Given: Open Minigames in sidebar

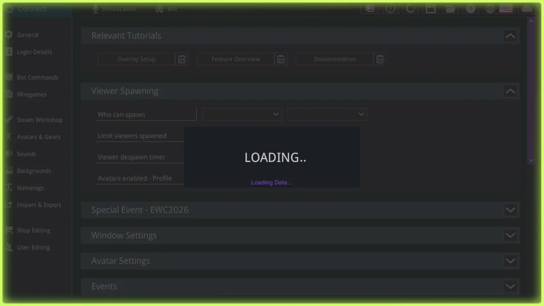Looking at the screenshot, I should [31, 94].
